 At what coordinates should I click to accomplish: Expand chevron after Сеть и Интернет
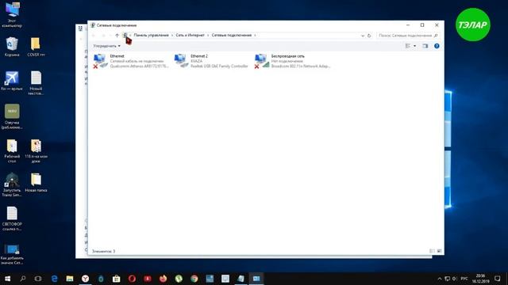click(x=208, y=35)
